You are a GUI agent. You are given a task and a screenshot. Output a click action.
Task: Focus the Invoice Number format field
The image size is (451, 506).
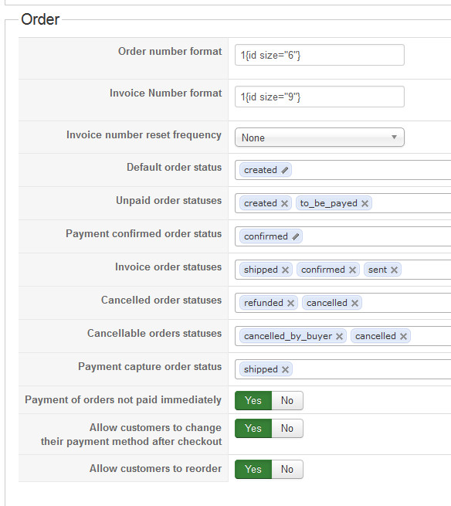320,97
